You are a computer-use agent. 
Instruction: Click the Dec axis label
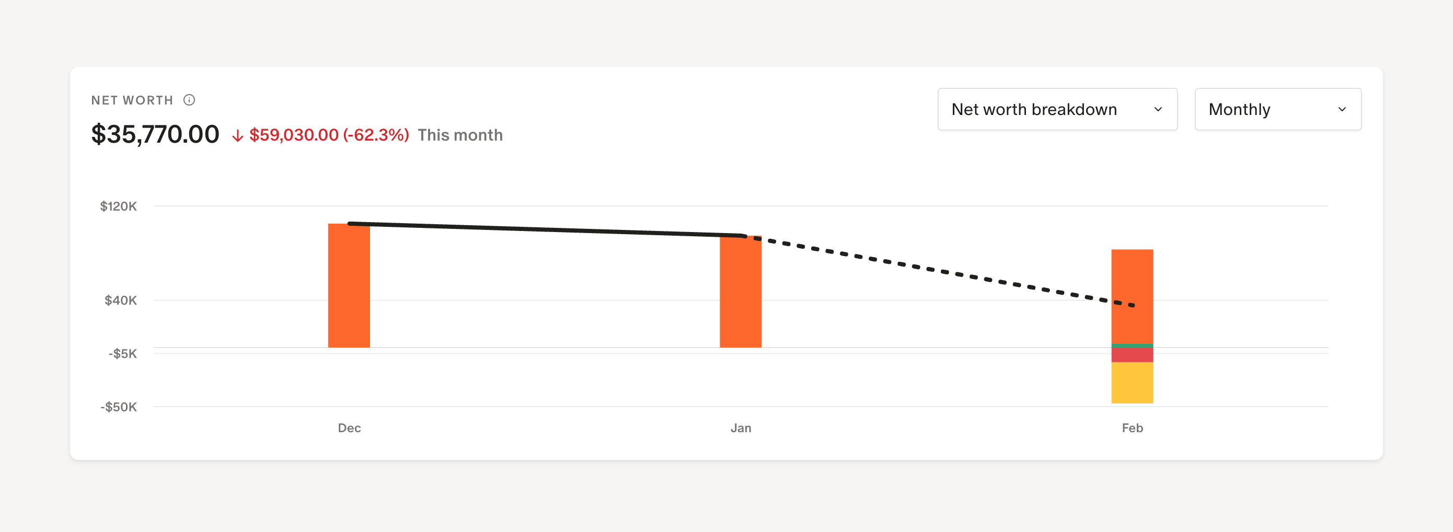[349, 427]
